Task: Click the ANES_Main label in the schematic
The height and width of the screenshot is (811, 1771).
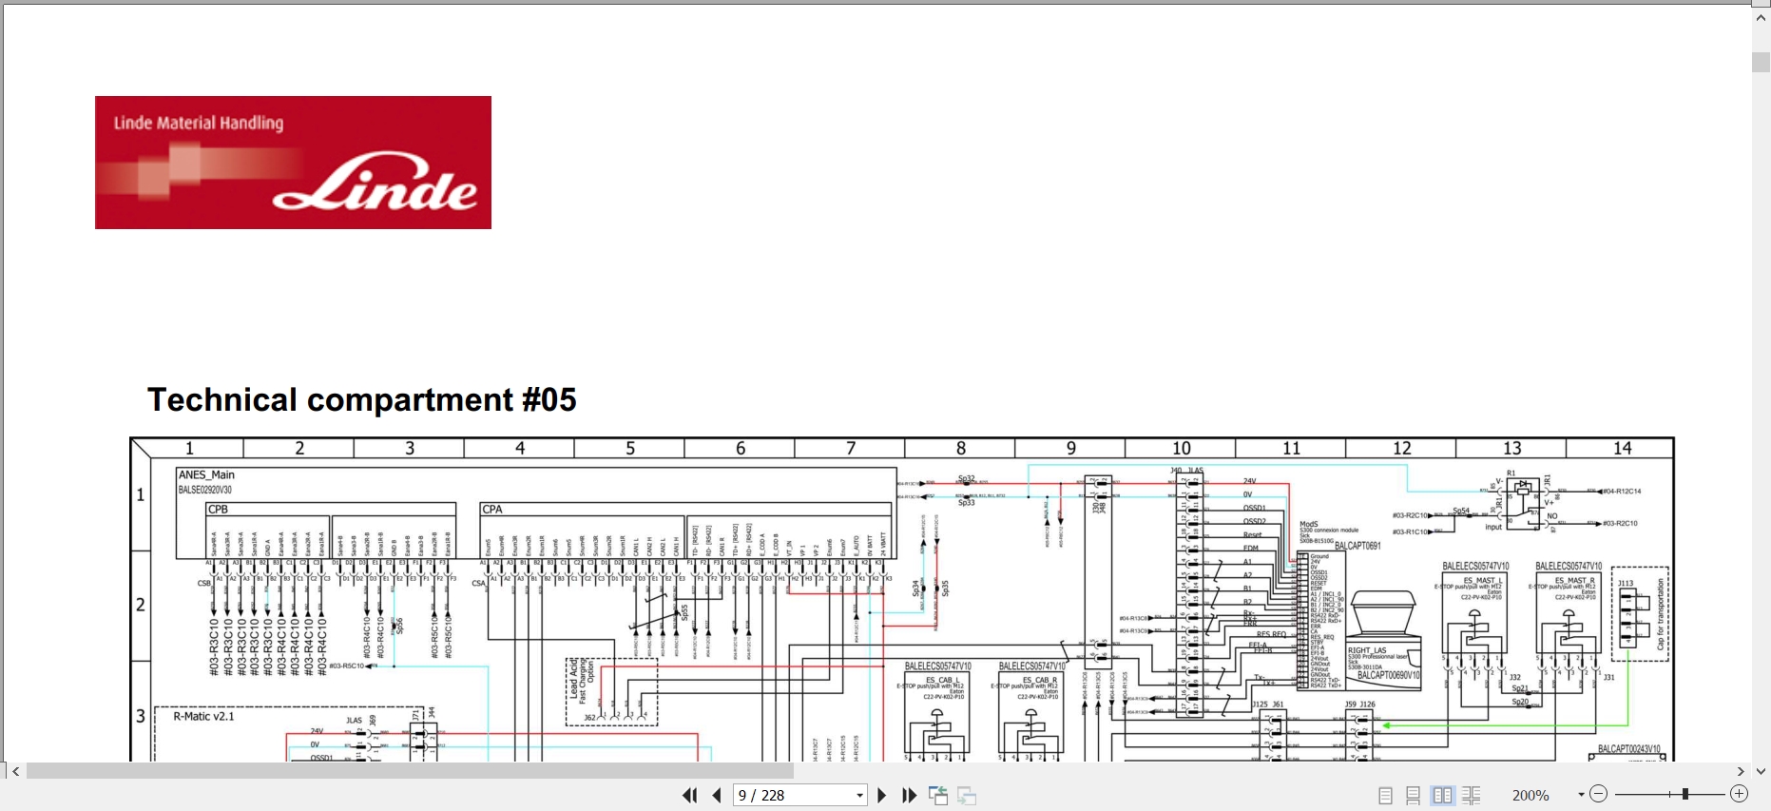Action: (206, 474)
